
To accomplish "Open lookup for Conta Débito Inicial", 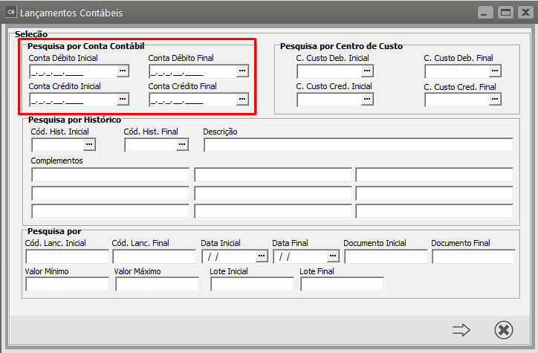I will 123,71.
